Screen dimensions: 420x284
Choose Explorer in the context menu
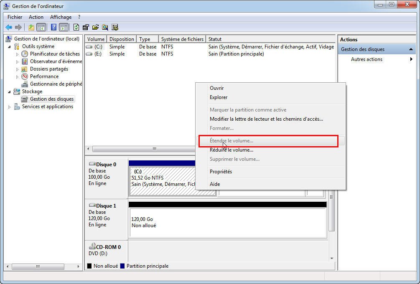[270, 97]
